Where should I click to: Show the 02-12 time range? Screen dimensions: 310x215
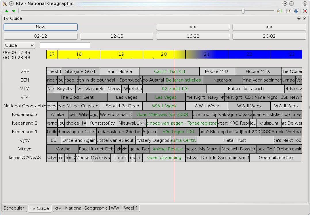click(x=41, y=36)
